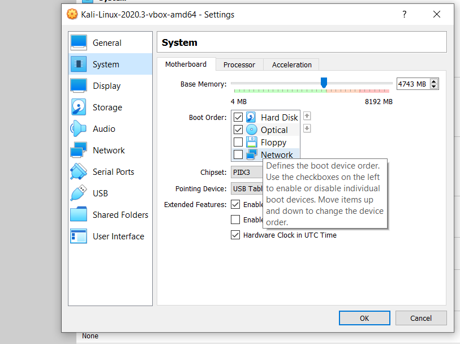The image size is (460, 344).
Task: Open the Chipset PIIX3 dropdown
Action: [x=247, y=172]
